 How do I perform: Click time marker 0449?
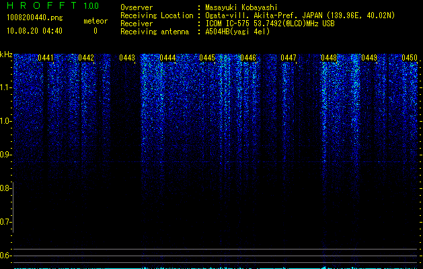(x=369, y=58)
